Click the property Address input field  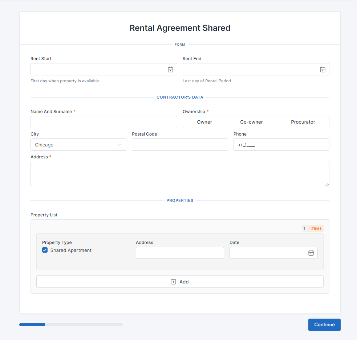coord(180,253)
